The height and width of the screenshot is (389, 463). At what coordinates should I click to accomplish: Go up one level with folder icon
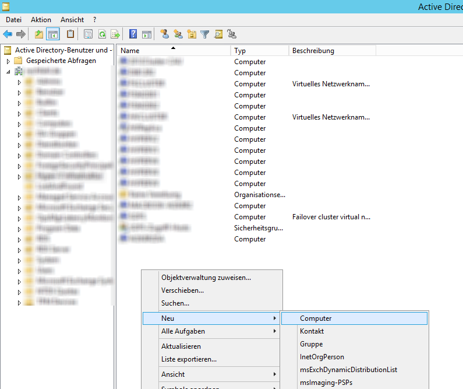(x=39, y=34)
